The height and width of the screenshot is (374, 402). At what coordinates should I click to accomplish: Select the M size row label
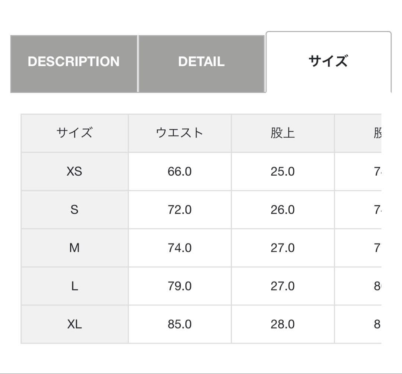coord(74,248)
